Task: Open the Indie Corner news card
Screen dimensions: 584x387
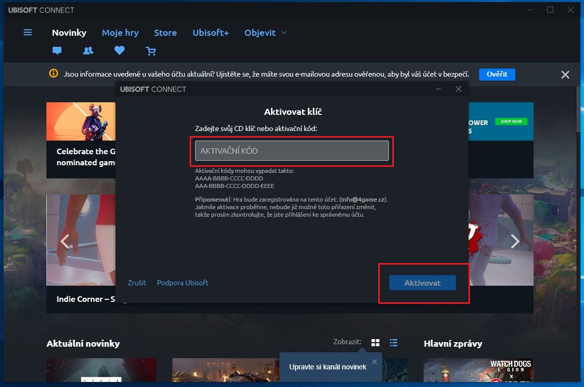Action: [81, 253]
